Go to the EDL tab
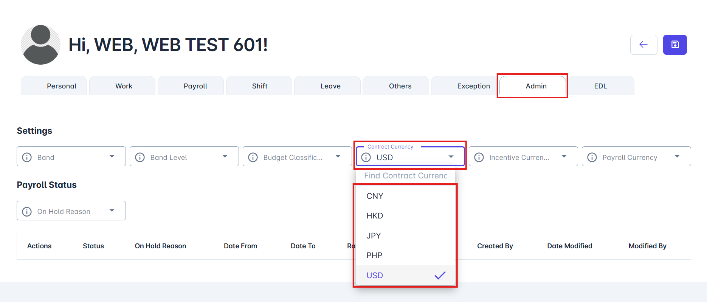 click(600, 86)
